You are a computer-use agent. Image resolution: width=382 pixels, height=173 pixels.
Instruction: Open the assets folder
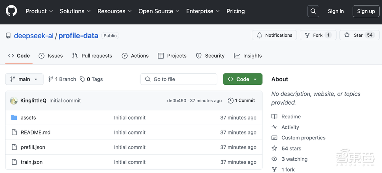tap(28, 118)
